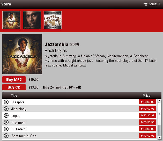
Task: Buy Sentimental Cha MP3 for $0.99
Action: (x=147, y=136)
